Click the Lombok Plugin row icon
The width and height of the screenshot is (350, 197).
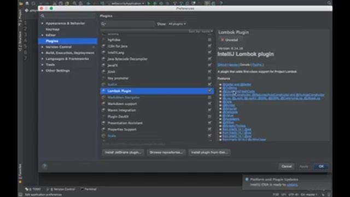point(103,91)
